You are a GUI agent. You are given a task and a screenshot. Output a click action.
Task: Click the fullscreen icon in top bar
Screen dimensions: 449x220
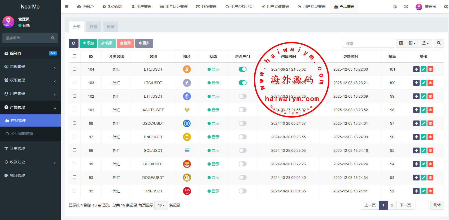point(406,7)
